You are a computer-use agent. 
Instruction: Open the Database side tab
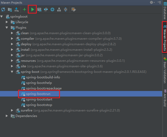[165, 11]
